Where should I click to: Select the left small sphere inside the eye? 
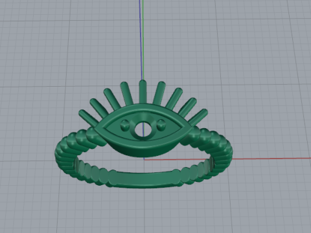point(124,125)
